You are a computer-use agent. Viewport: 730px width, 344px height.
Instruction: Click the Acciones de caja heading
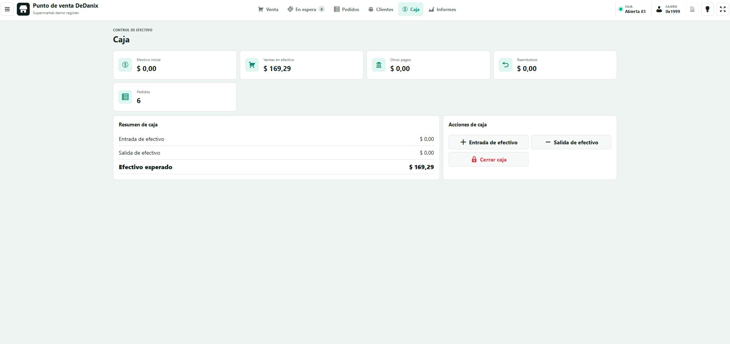pyautogui.click(x=467, y=124)
